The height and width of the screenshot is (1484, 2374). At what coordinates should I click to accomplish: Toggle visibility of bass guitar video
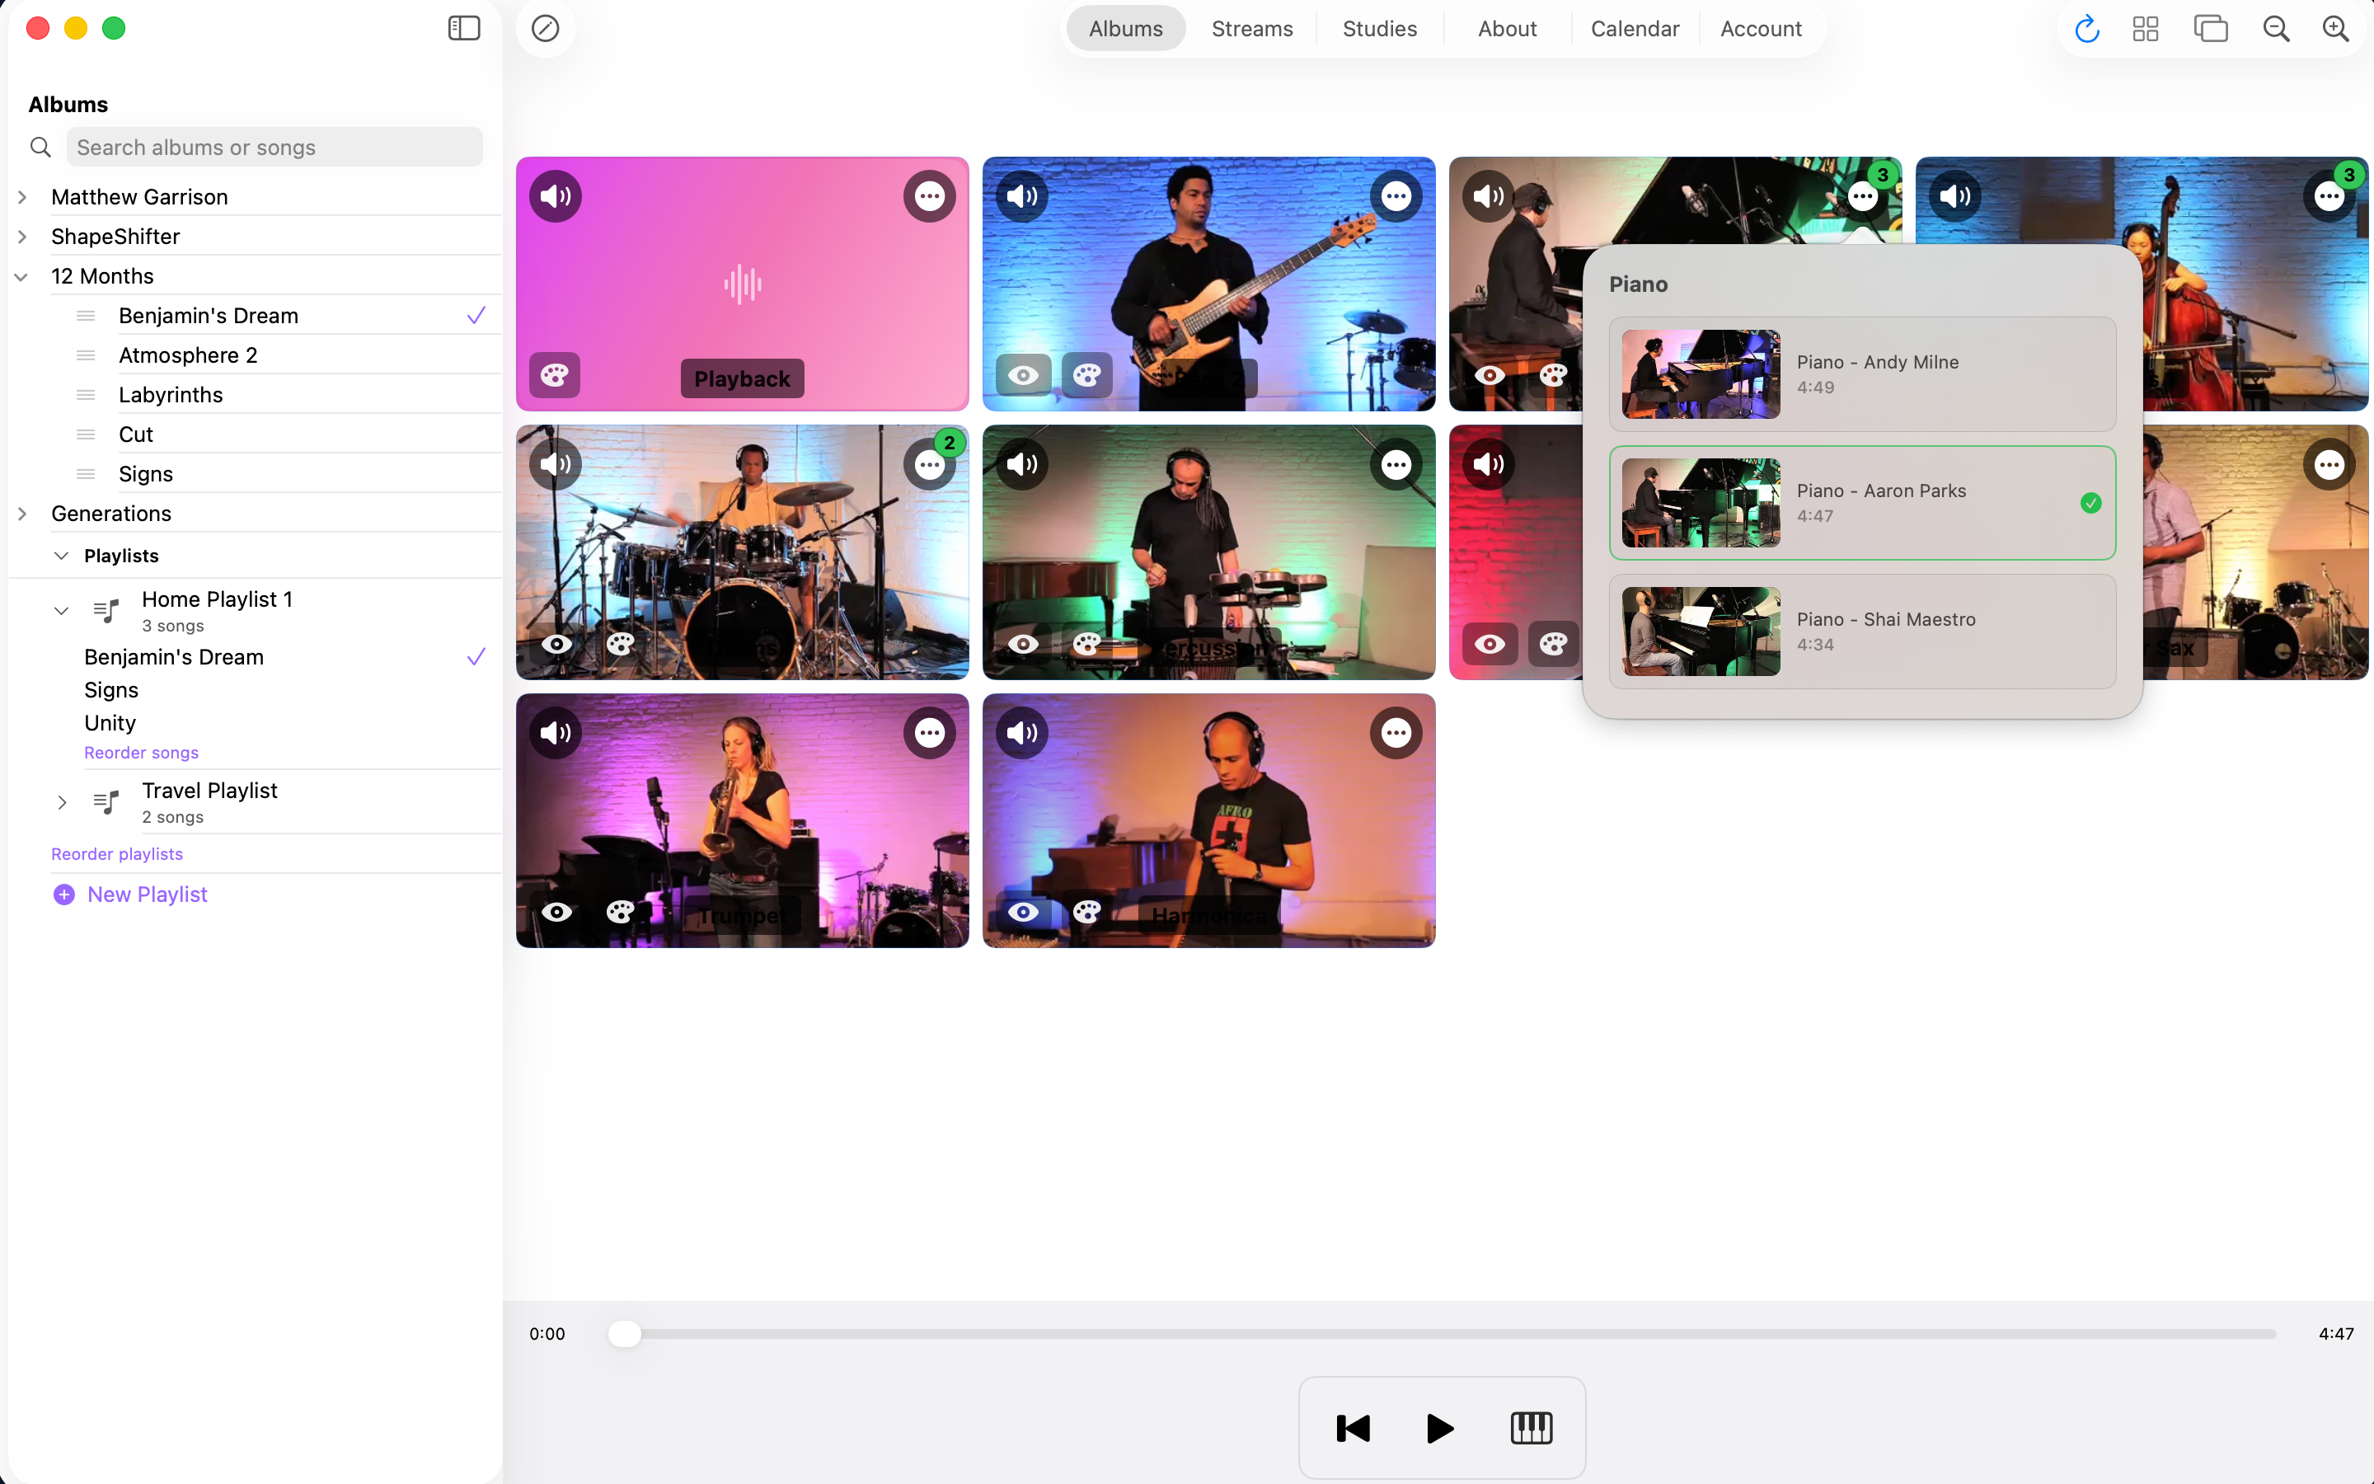click(x=1023, y=375)
